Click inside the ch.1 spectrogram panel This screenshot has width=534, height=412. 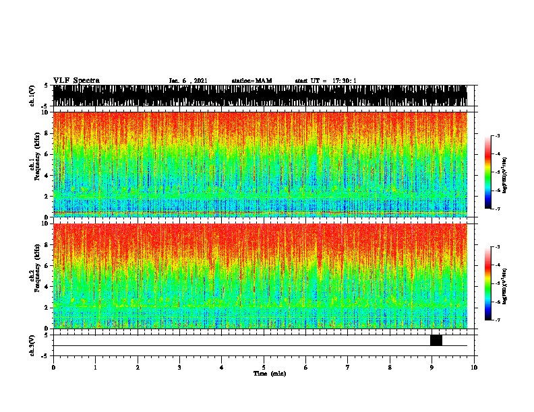(260, 164)
